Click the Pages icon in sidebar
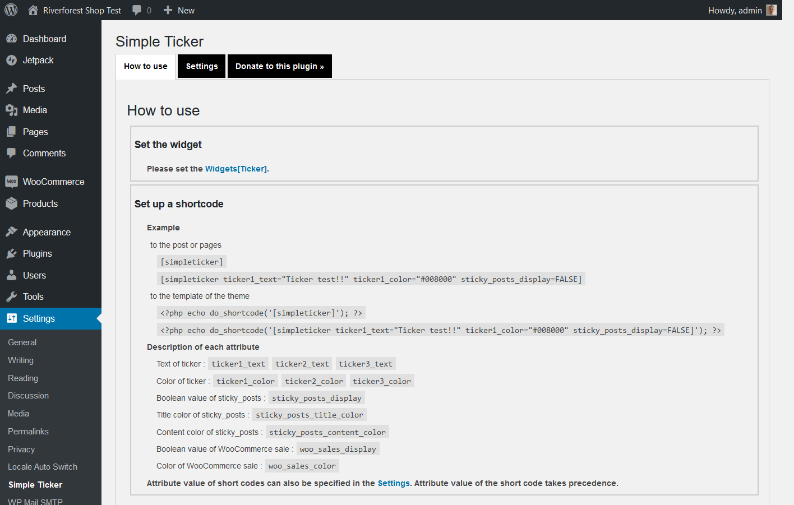Viewport: 794px width, 505px height. (x=11, y=132)
